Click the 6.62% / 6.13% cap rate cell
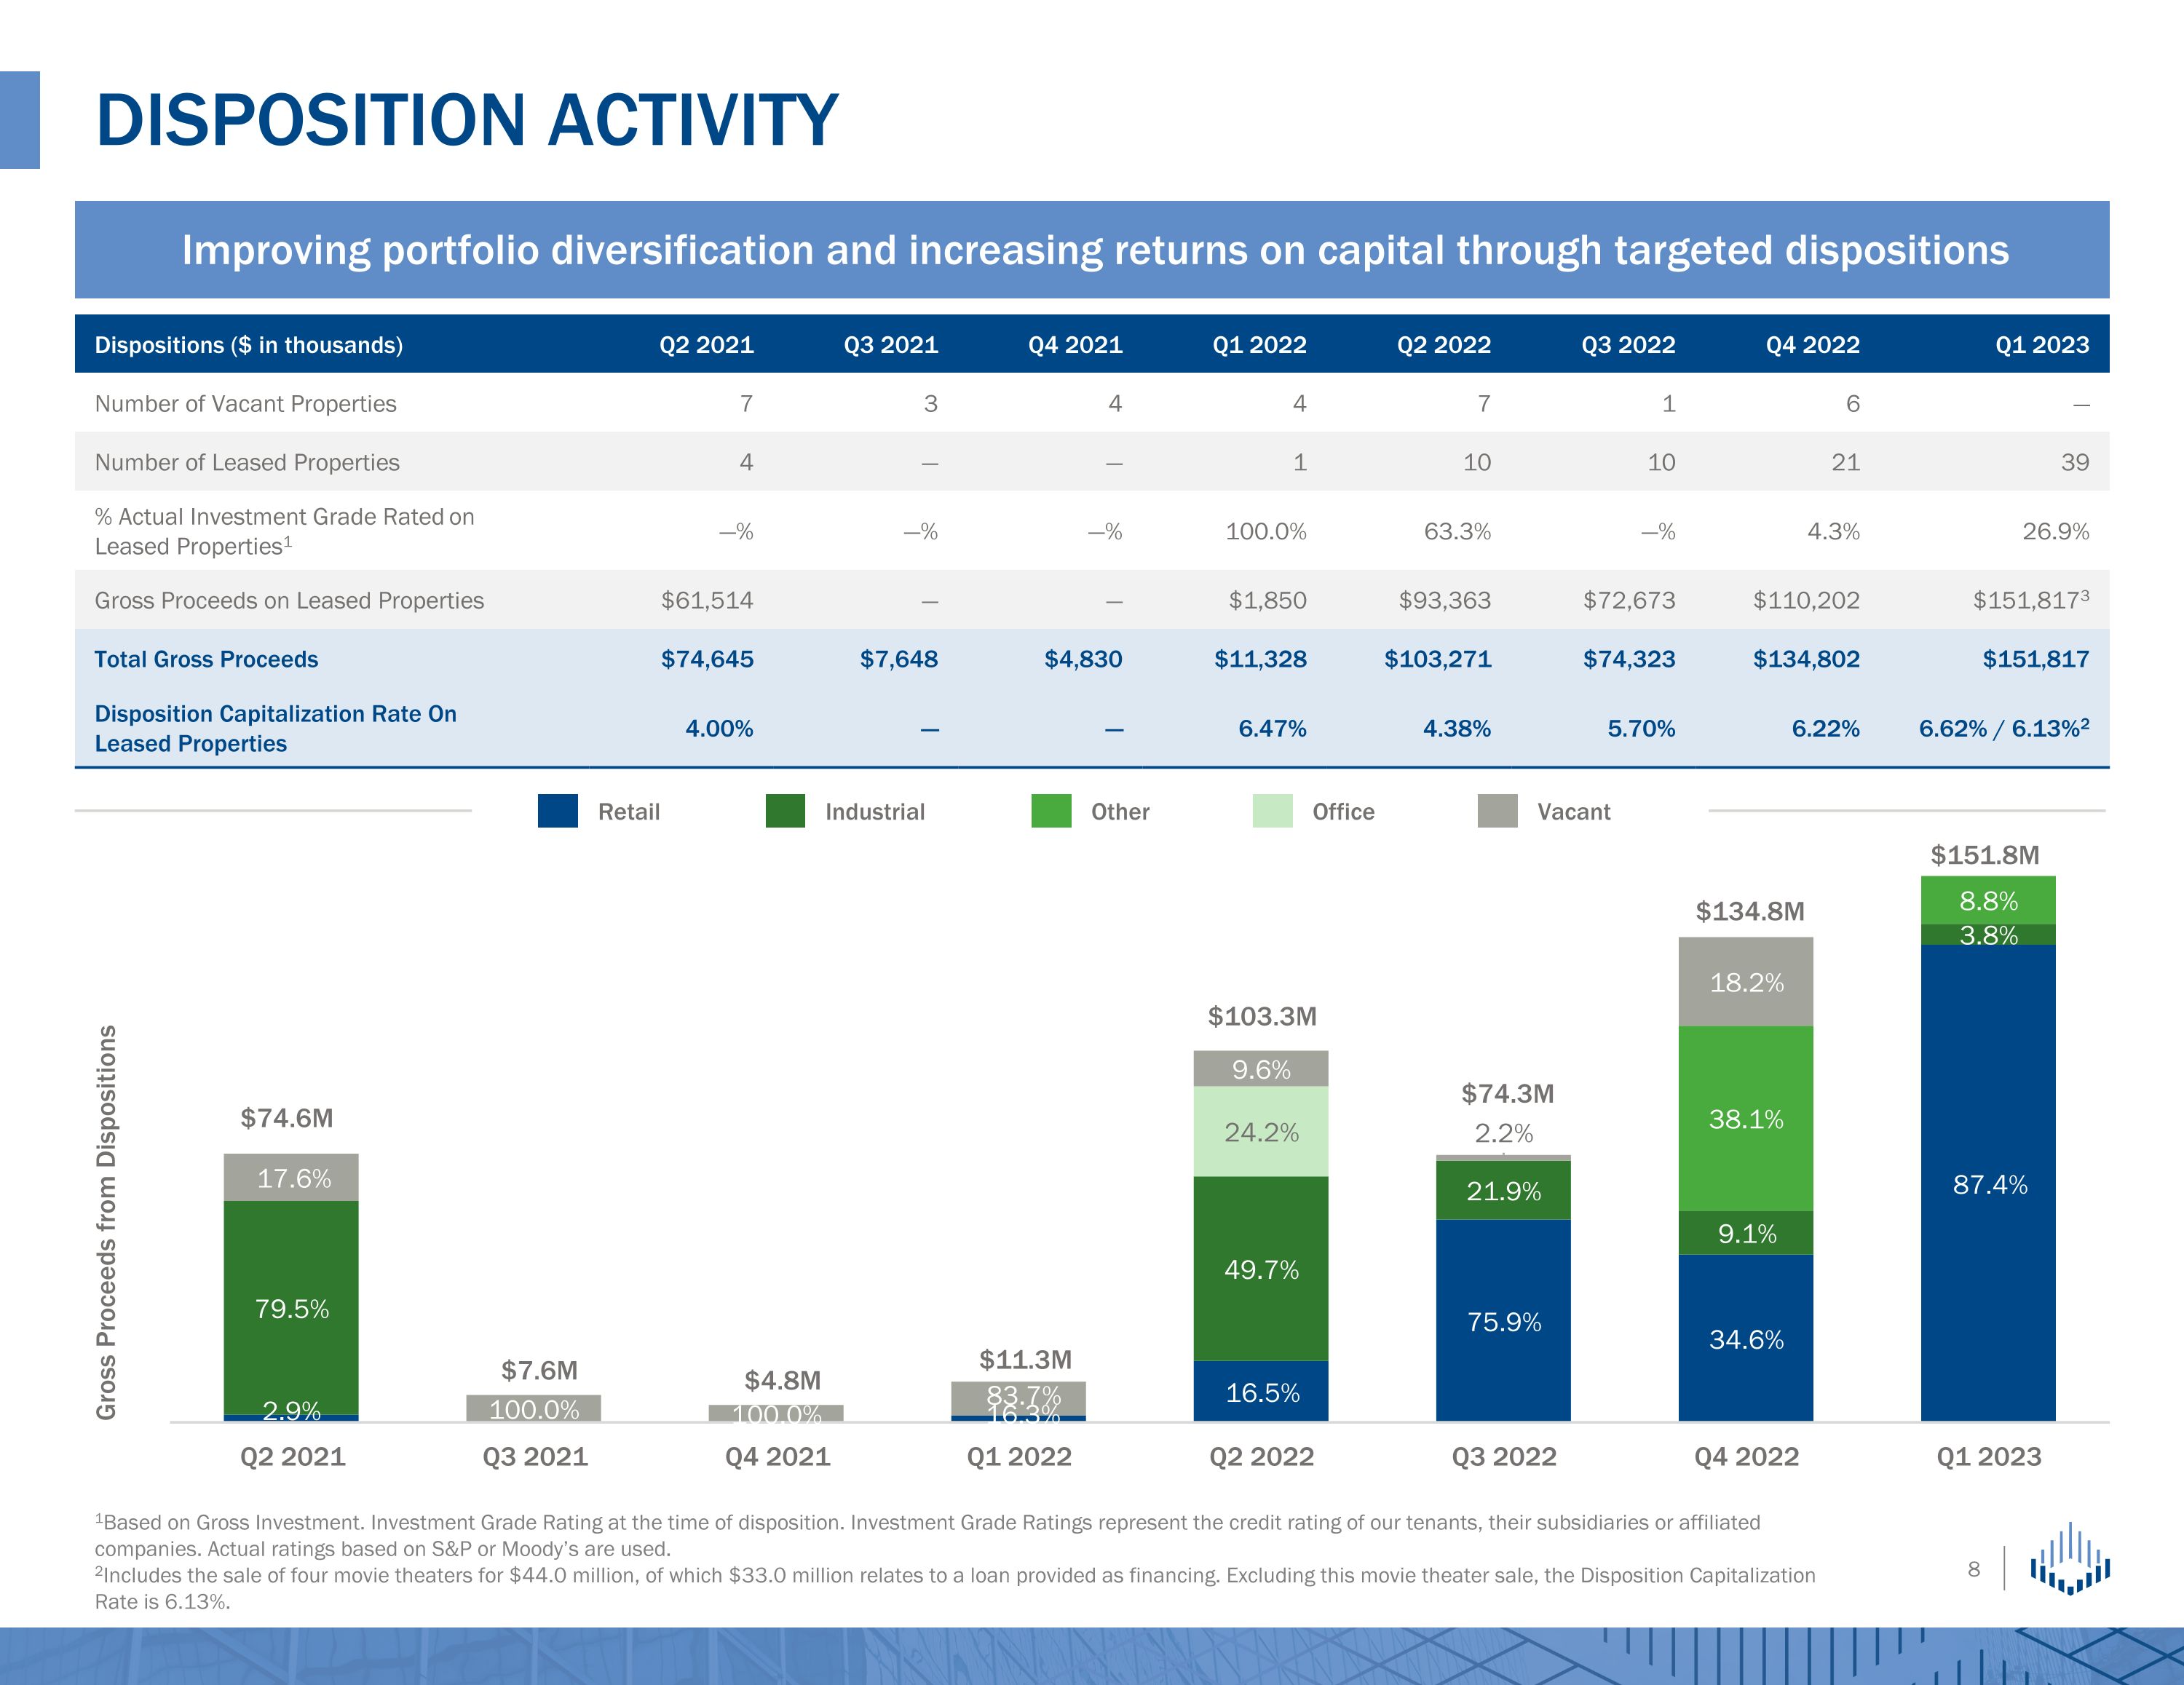This screenshot has width=2184, height=1685. coord(2003,728)
